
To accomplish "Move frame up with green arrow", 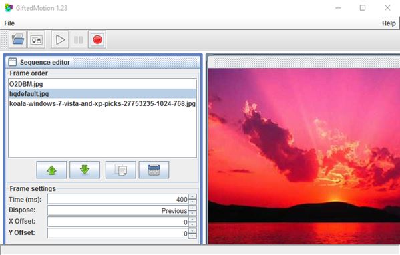I will tap(51, 170).
